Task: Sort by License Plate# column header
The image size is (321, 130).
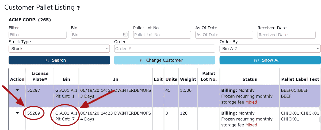Action: tap(40, 76)
